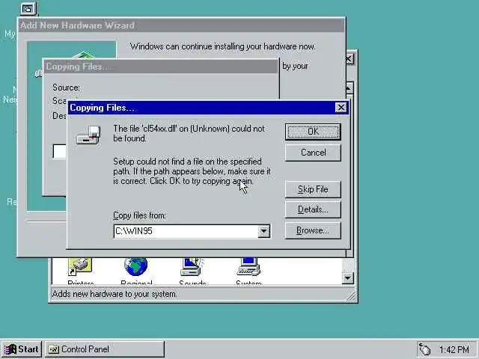This screenshot has height=359, width=479.
Task: Click the background Copying Files title bar
Action: tap(161, 67)
